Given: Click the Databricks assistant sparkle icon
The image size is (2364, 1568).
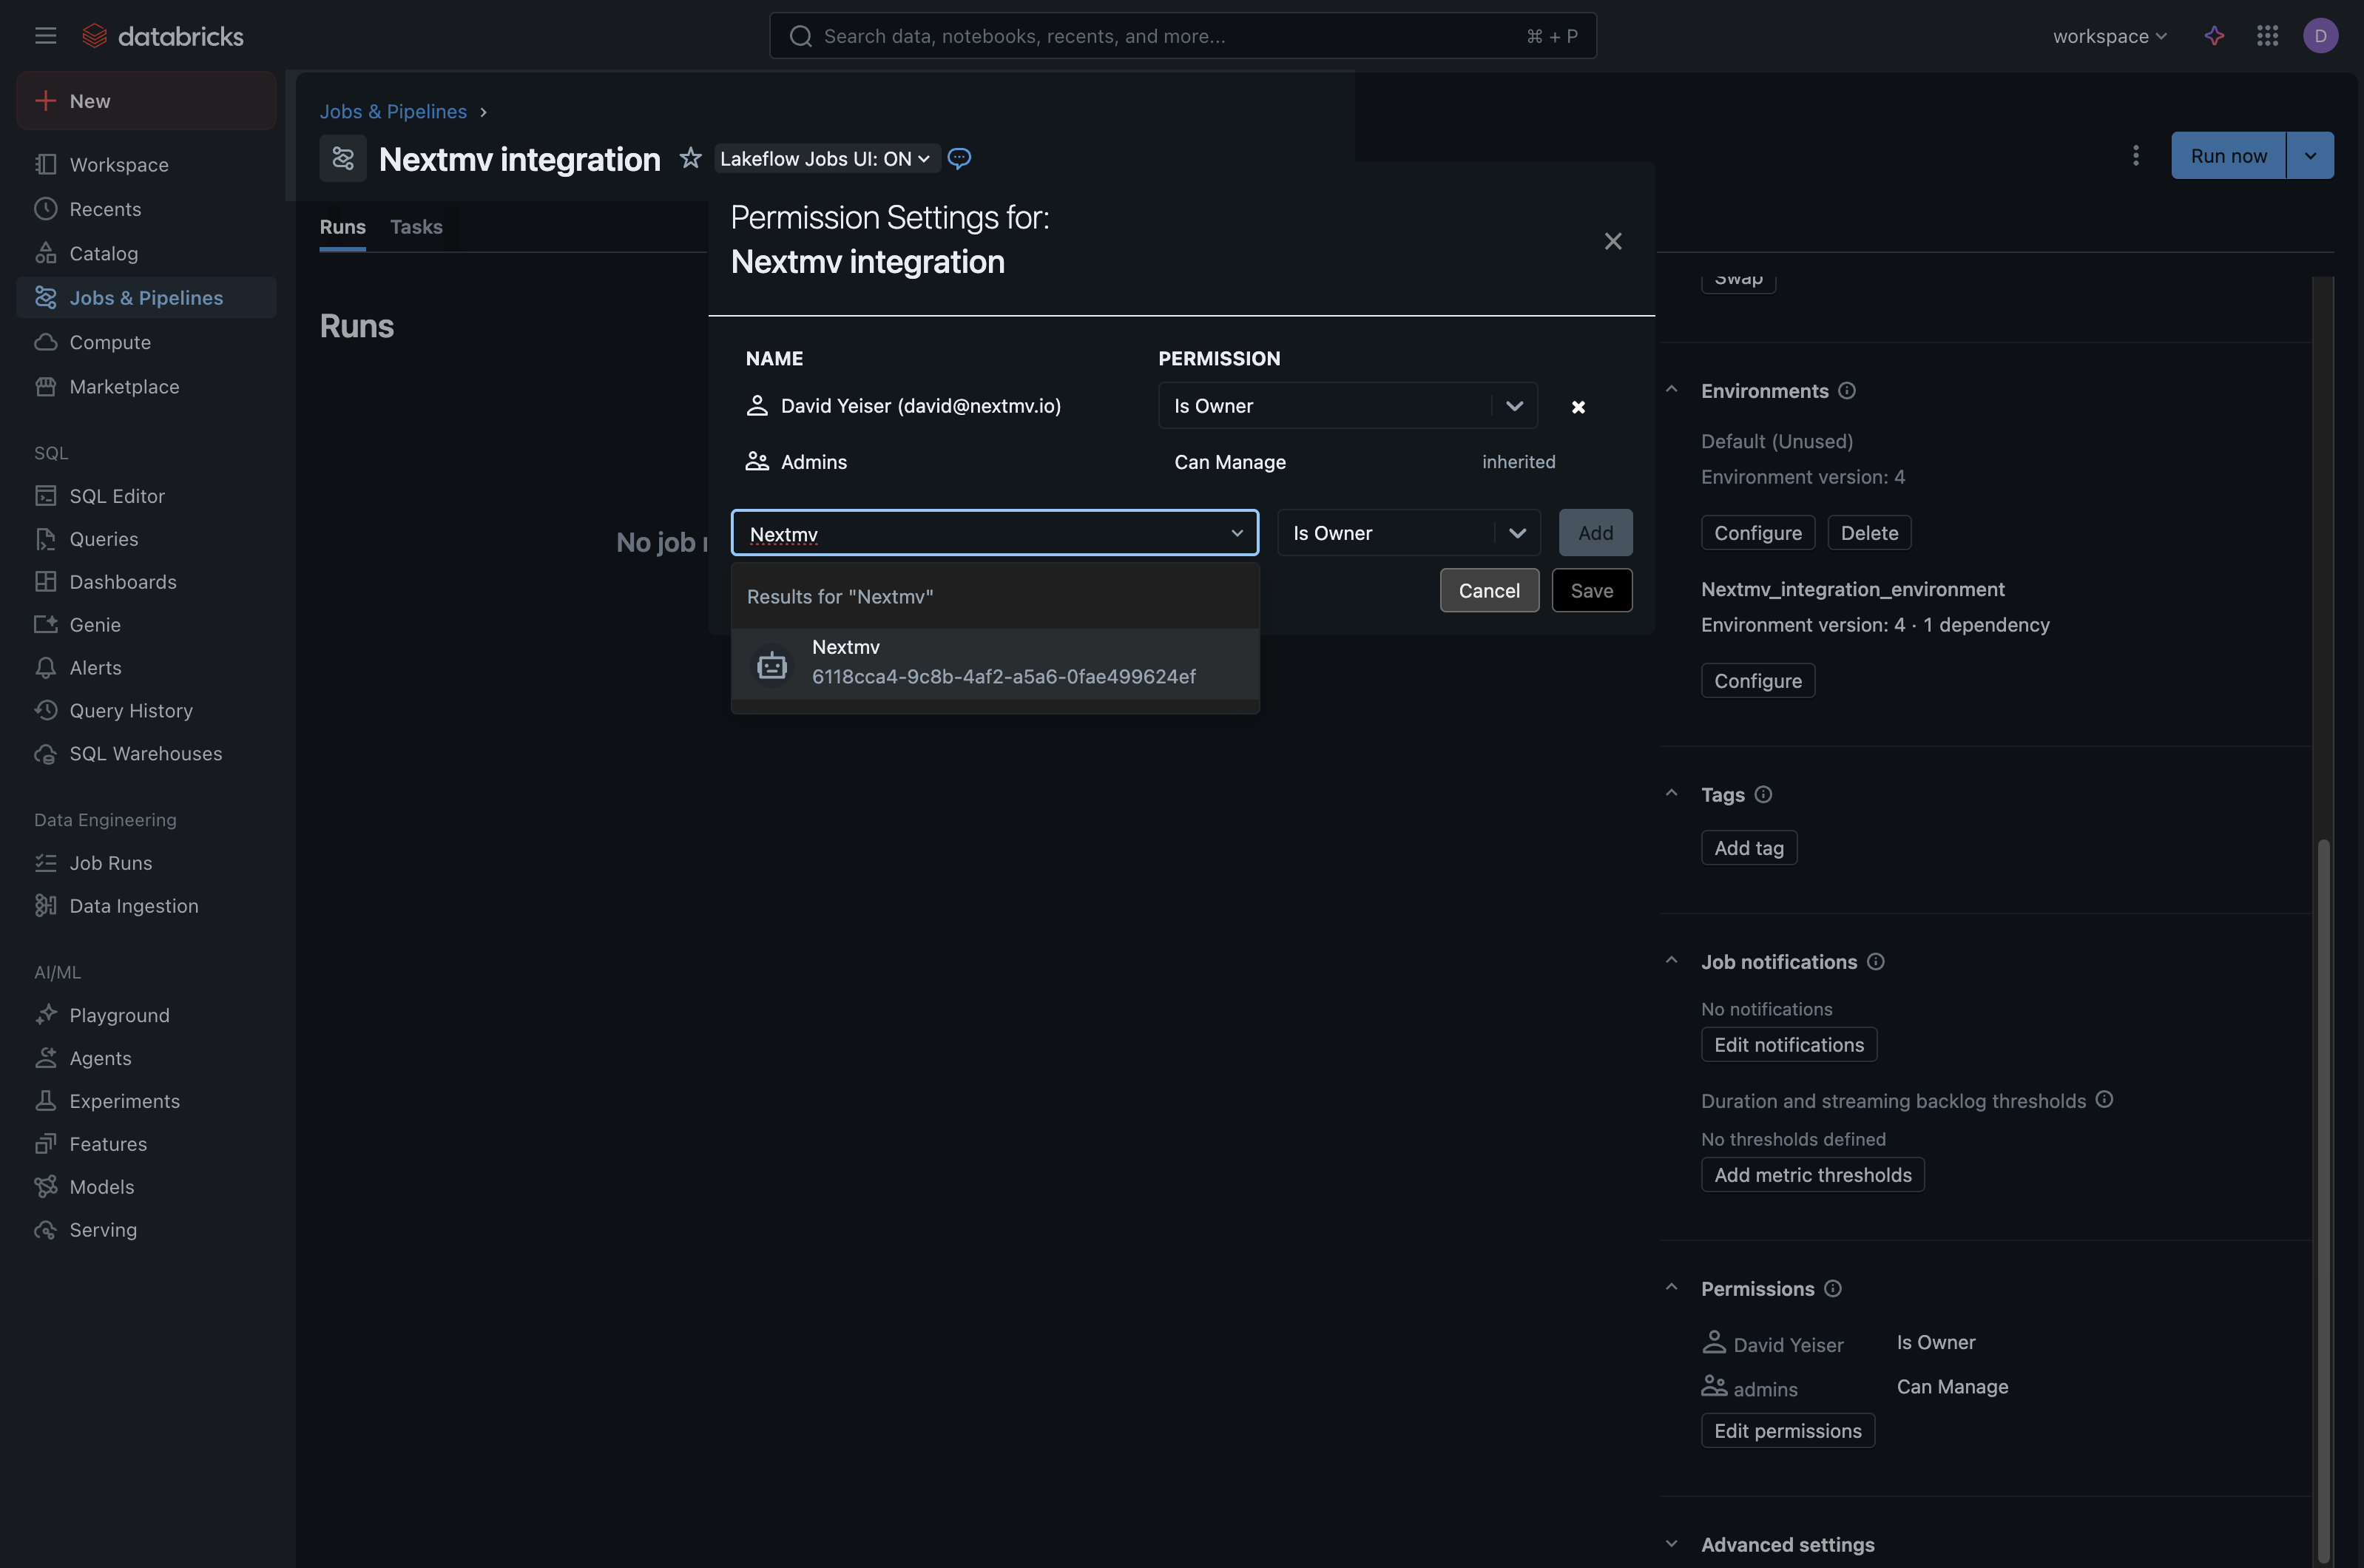Looking at the screenshot, I should pyautogui.click(x=2214, y=35).
